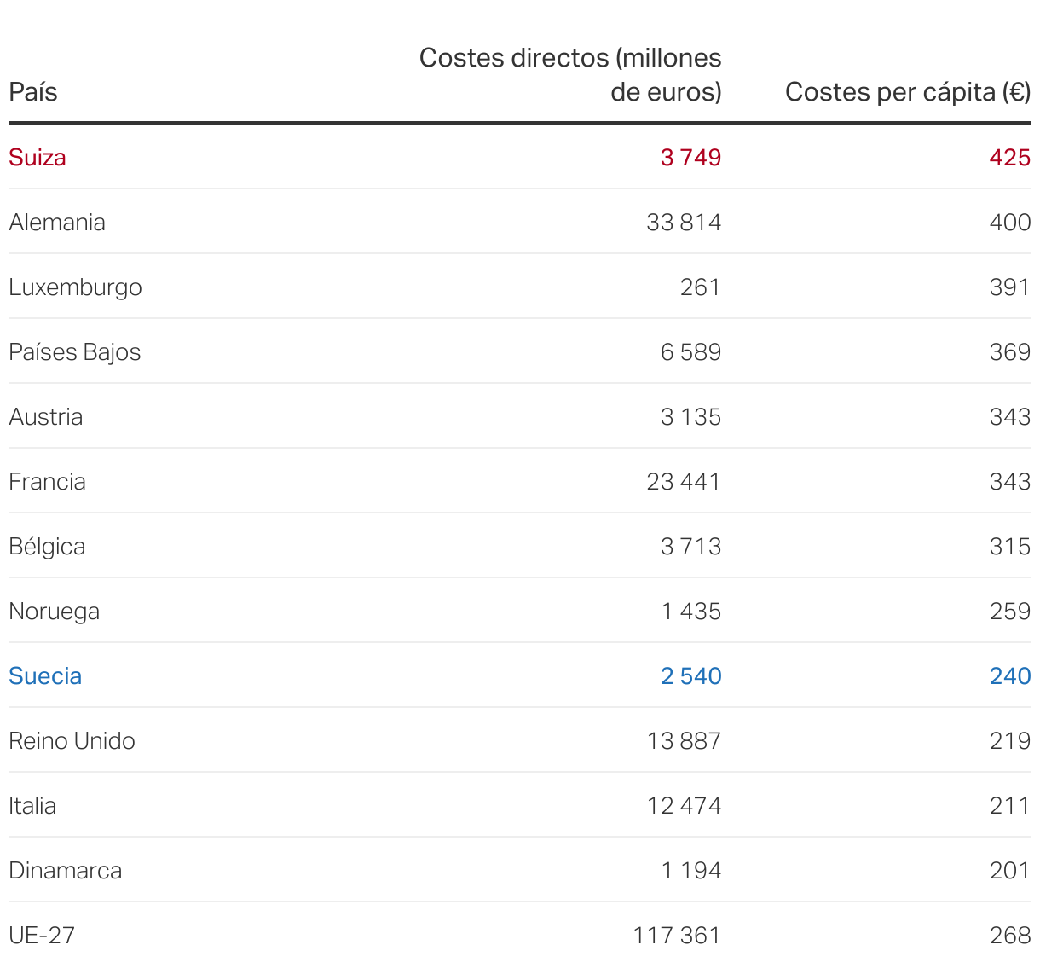Select the red Suiza country name
Image resolution: width=1040 pixels, height=974 pixels.
38,158
